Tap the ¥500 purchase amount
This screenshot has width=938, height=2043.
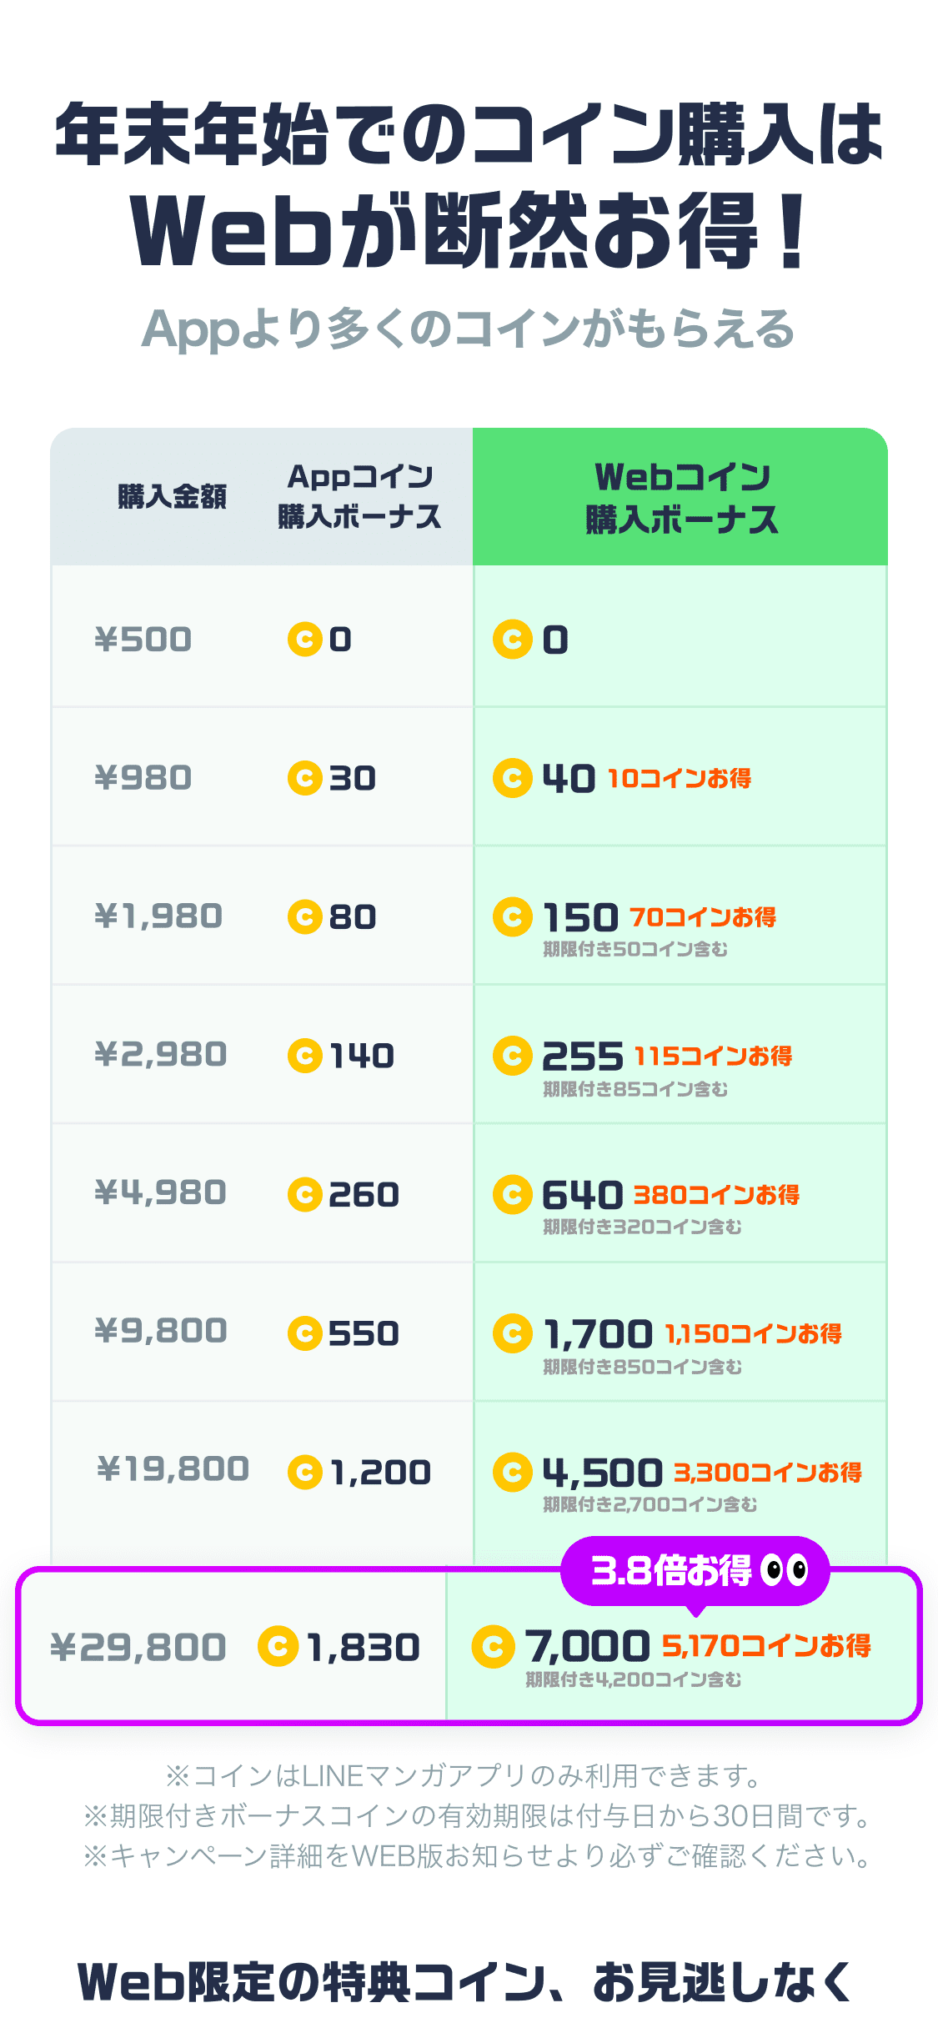[143, 640]
